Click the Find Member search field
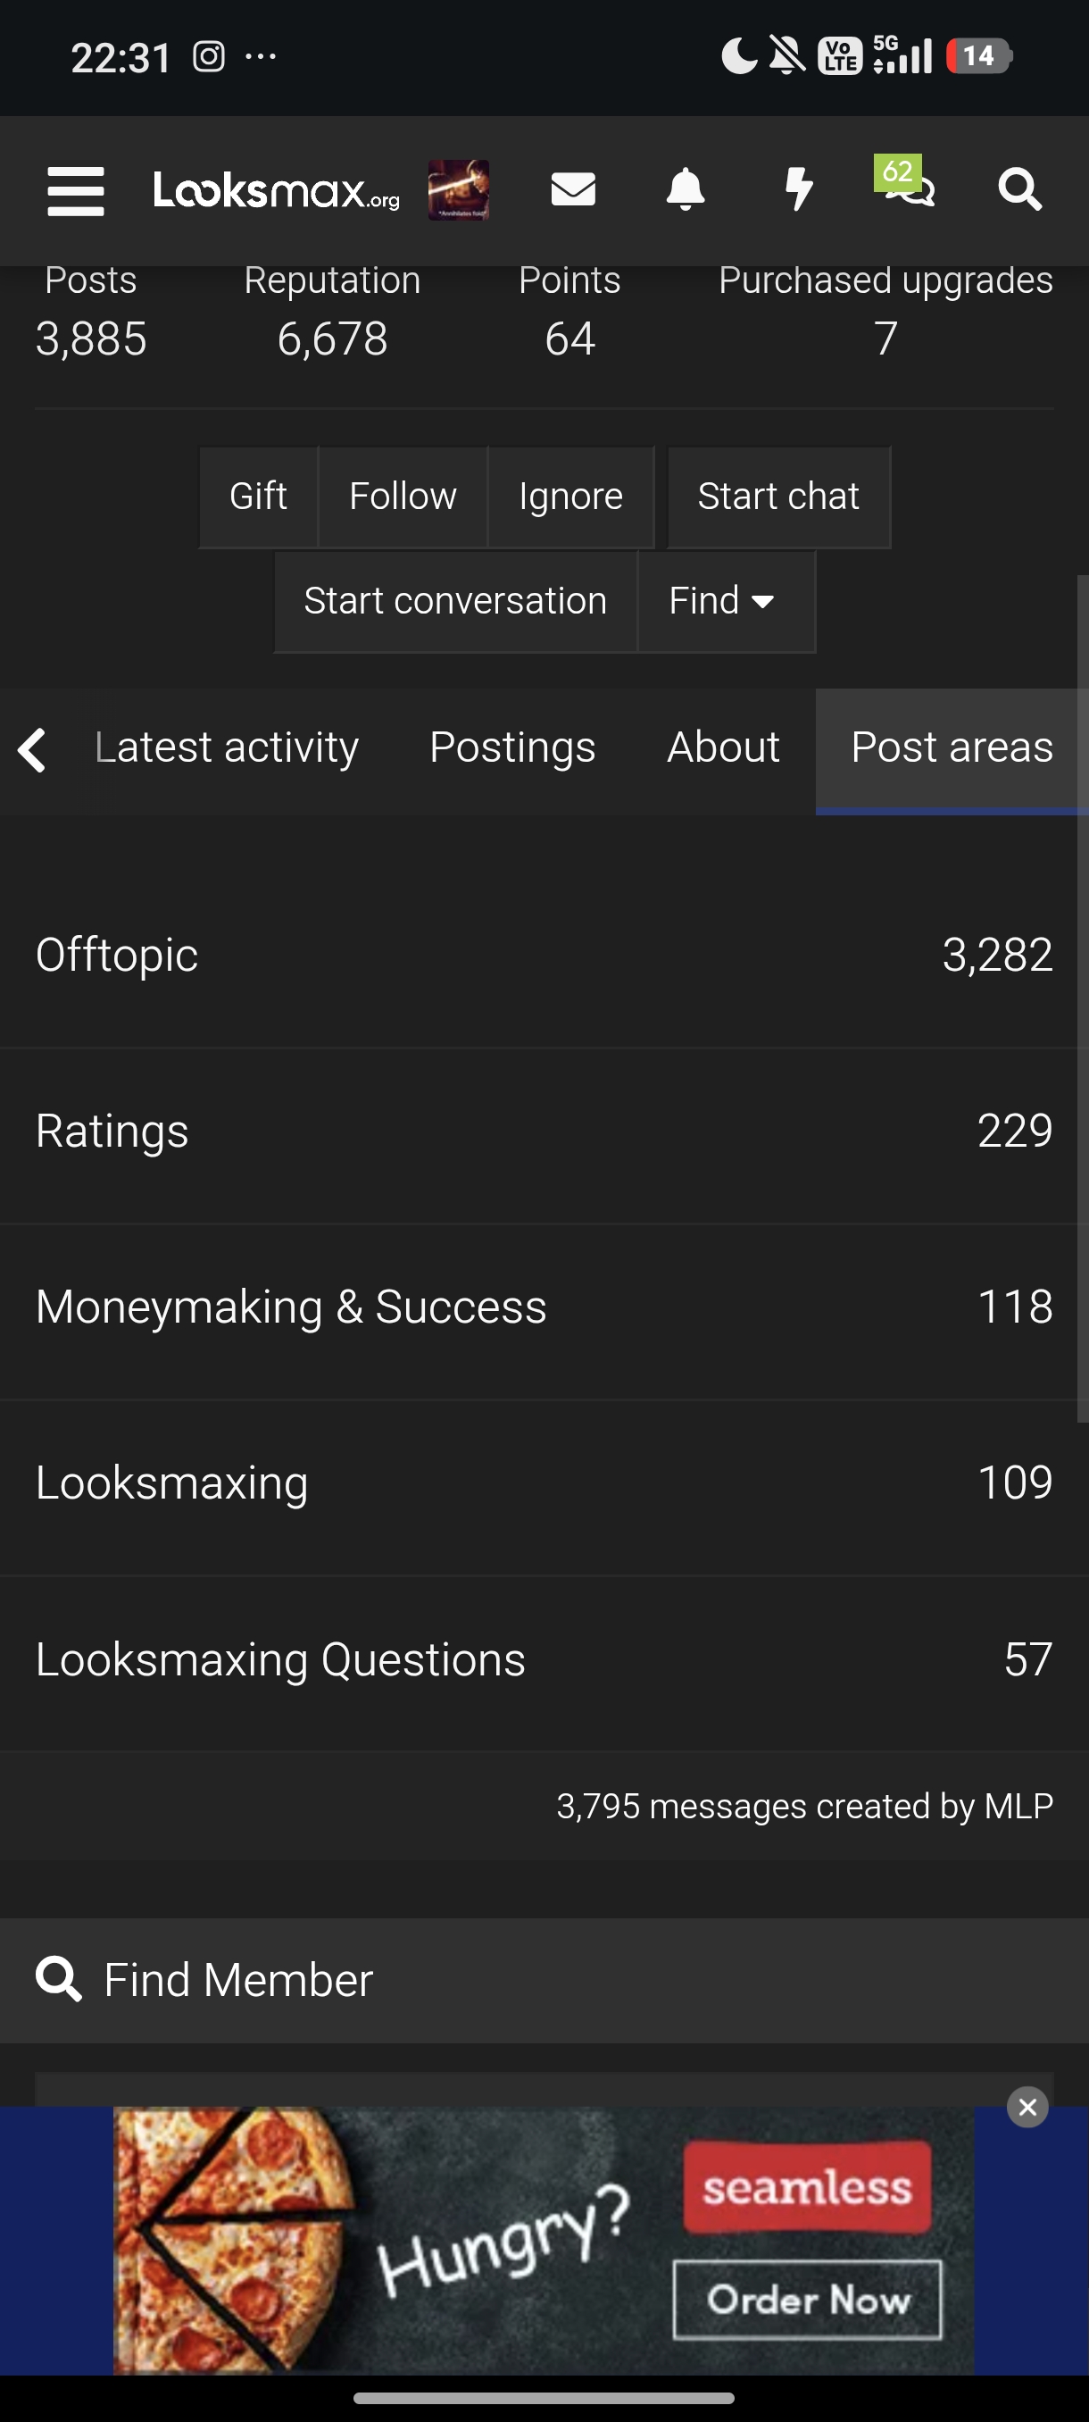The image size is (1089, 2422). [x=544, y=1980]
